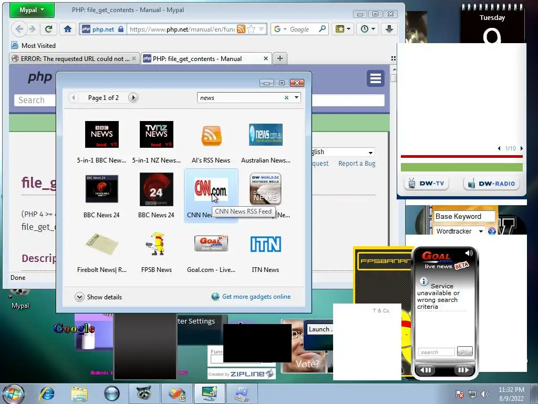Open a new browser tab

[280, 58]
